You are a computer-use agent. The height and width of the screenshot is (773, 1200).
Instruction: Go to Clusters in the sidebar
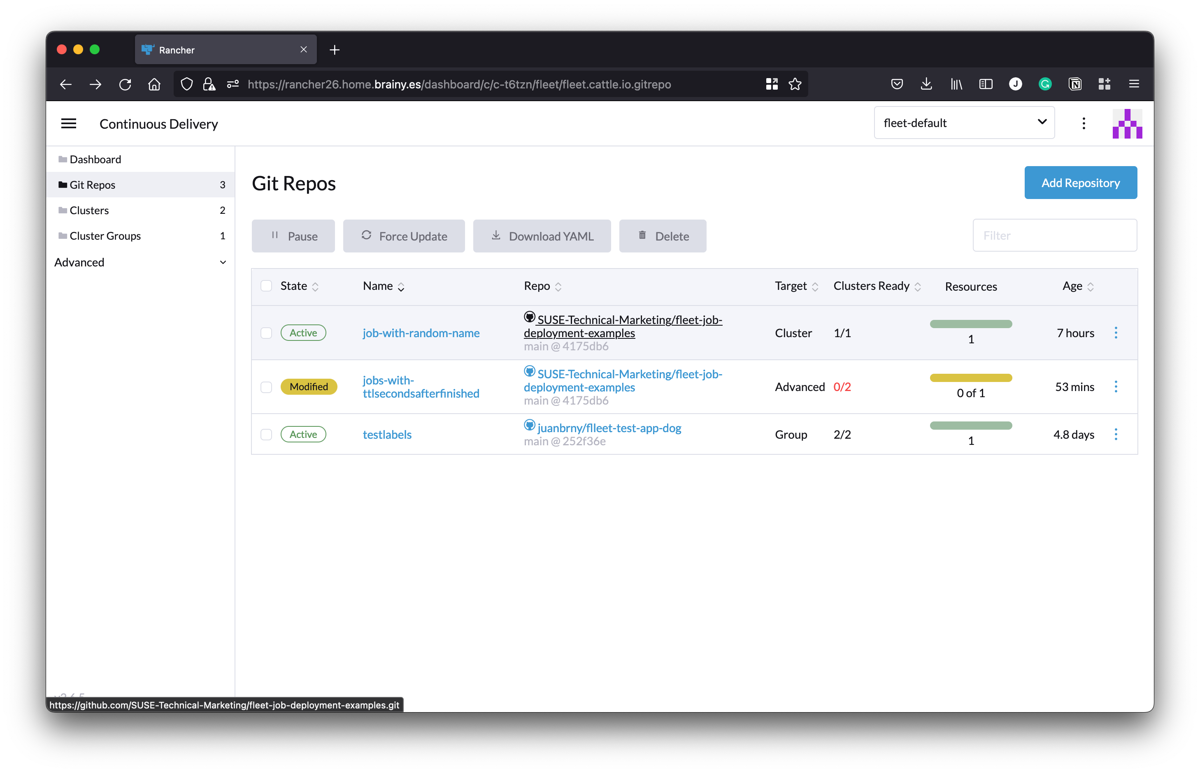coord(89,211)
